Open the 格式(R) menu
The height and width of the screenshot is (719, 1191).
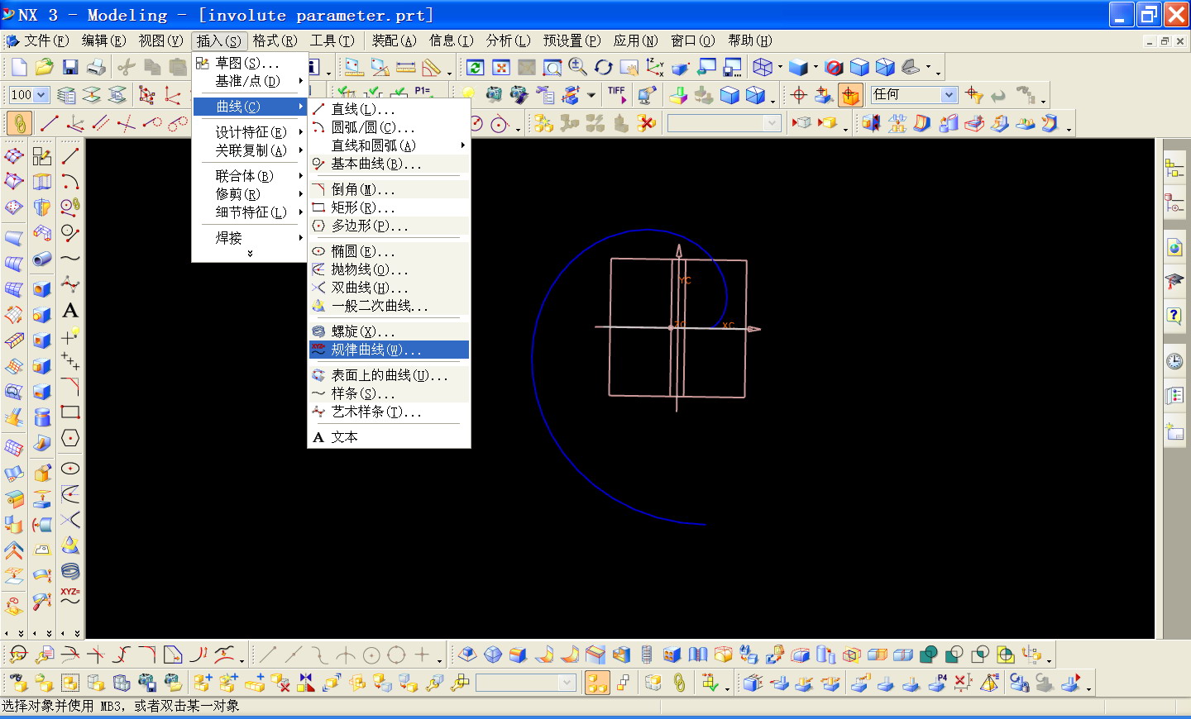(275, 40)
